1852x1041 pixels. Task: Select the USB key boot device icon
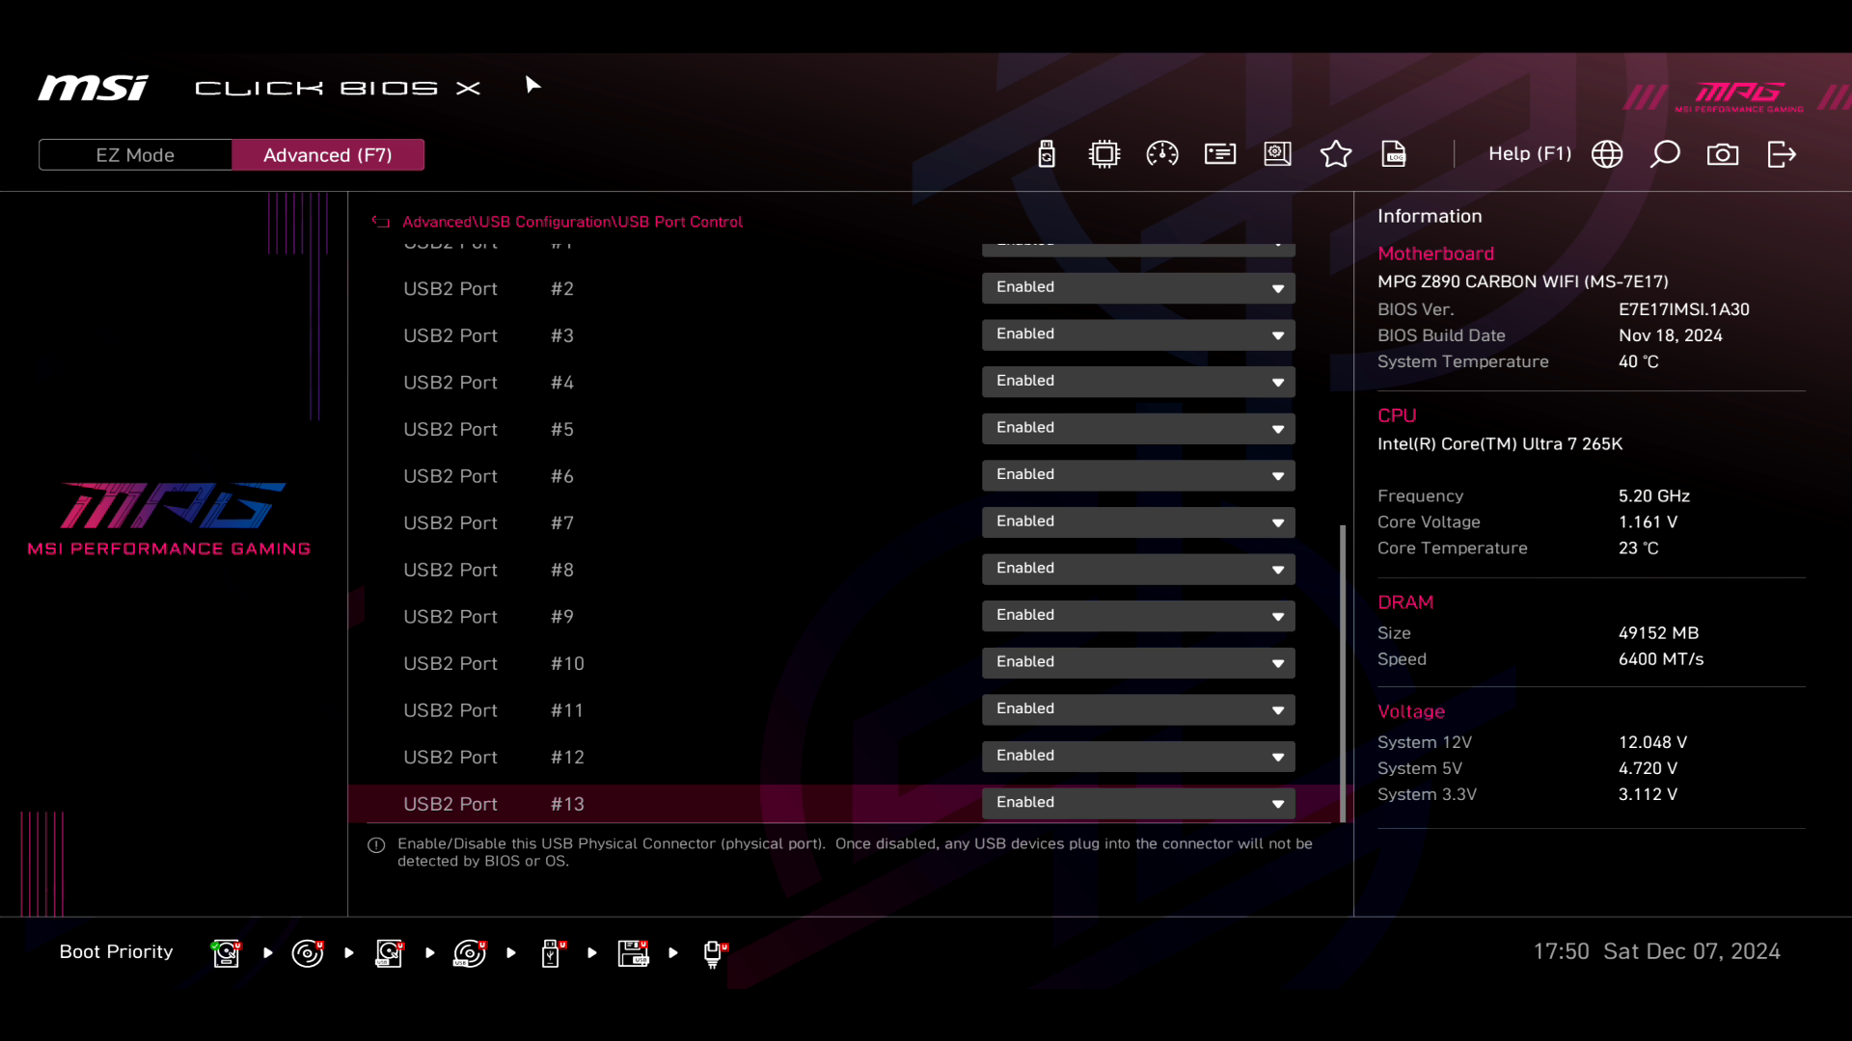coord(551,953)
